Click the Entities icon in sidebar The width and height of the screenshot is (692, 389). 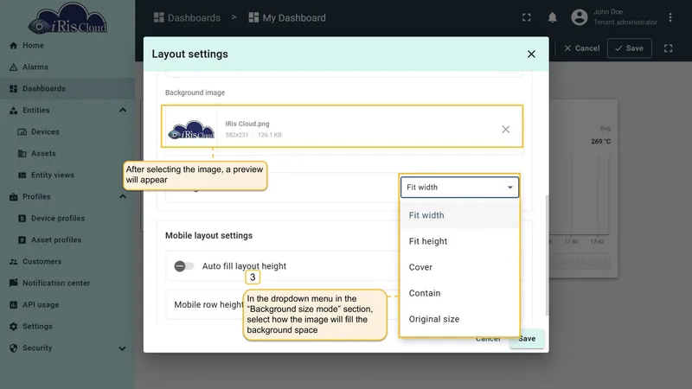coord(13,111)
